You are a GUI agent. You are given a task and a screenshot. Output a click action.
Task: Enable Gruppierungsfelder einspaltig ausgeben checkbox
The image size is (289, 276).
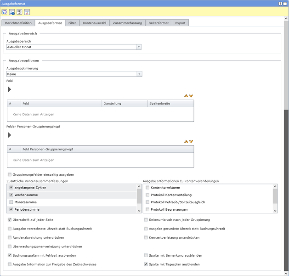click(10, 174)
